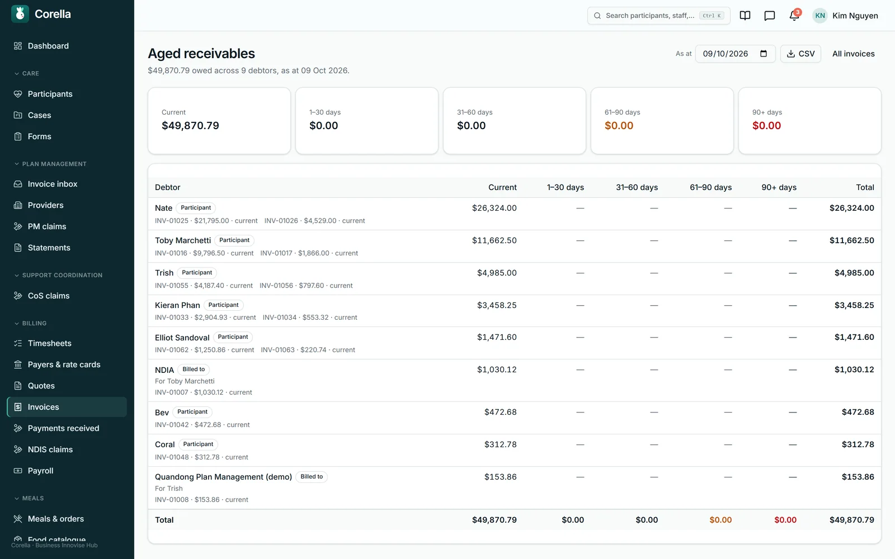
Task: Open debtor Kieran Phan
Action: click(177, 305)
